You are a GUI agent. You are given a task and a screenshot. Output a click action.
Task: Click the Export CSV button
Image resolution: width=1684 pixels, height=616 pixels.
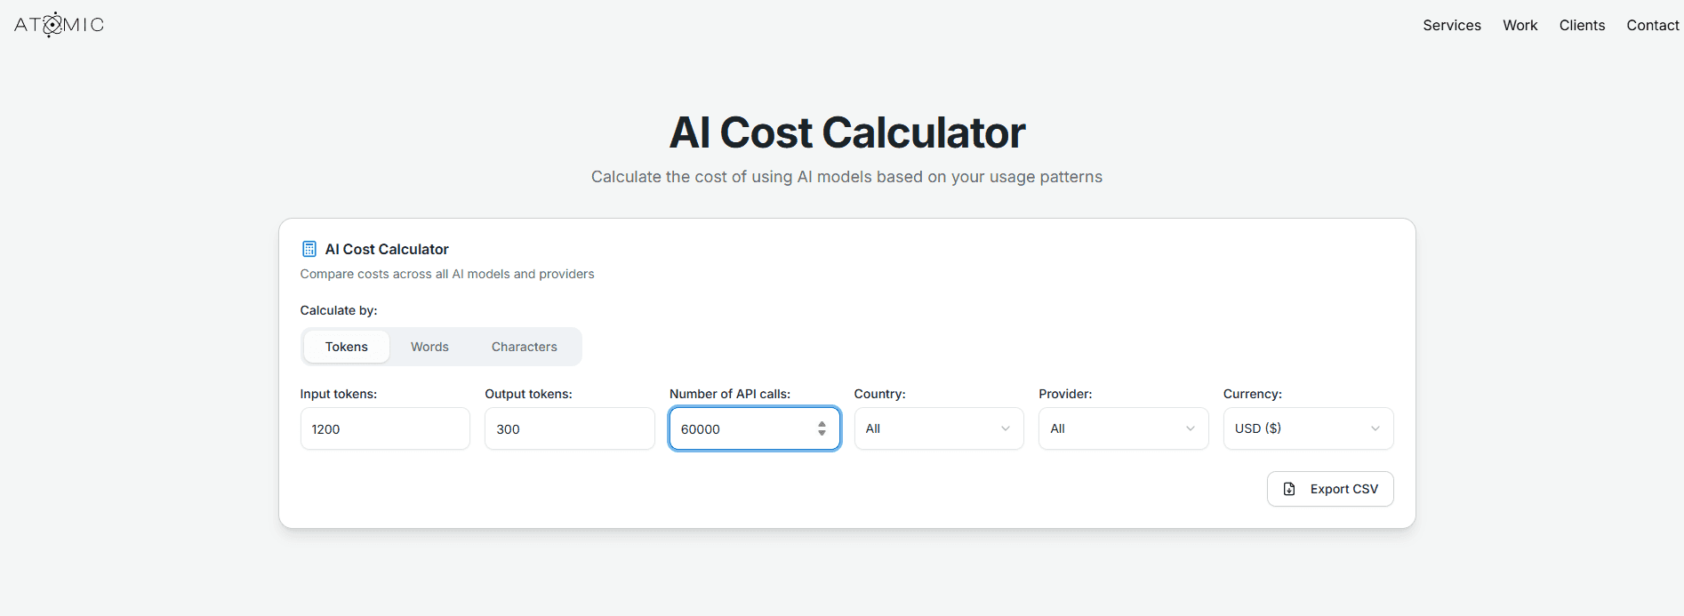point(1330,489)
